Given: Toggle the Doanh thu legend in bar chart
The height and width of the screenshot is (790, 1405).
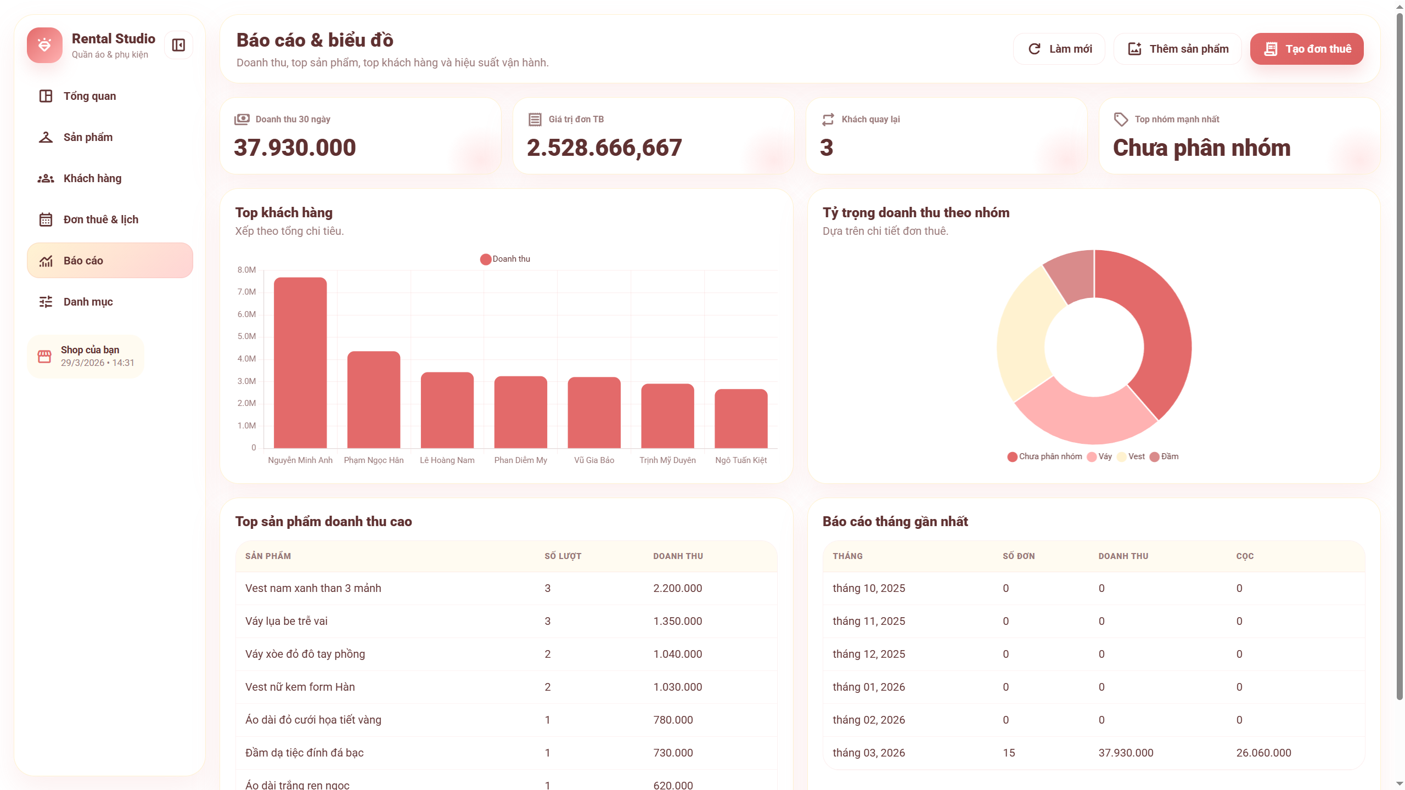Looking at the screenshot, I should click(x=505, y=259).
